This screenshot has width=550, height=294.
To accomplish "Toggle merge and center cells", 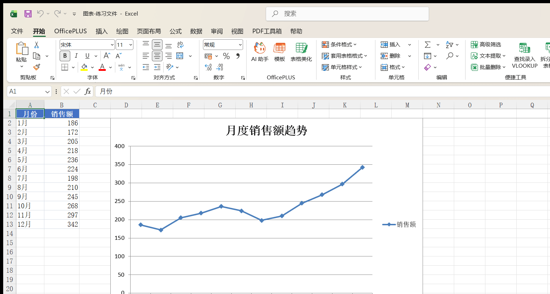I will pyautogui.click(x=180, y=56).
